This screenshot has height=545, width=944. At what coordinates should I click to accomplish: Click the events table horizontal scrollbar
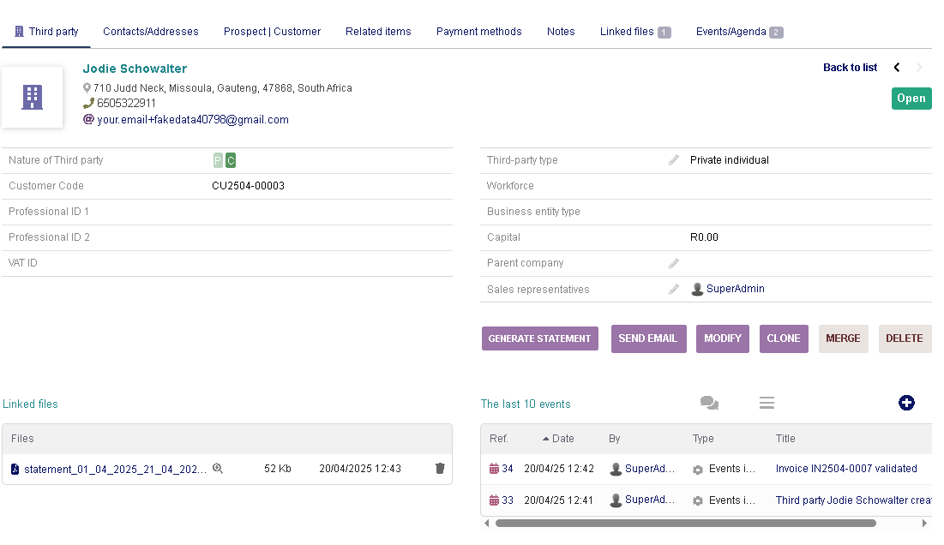(685, 523)
